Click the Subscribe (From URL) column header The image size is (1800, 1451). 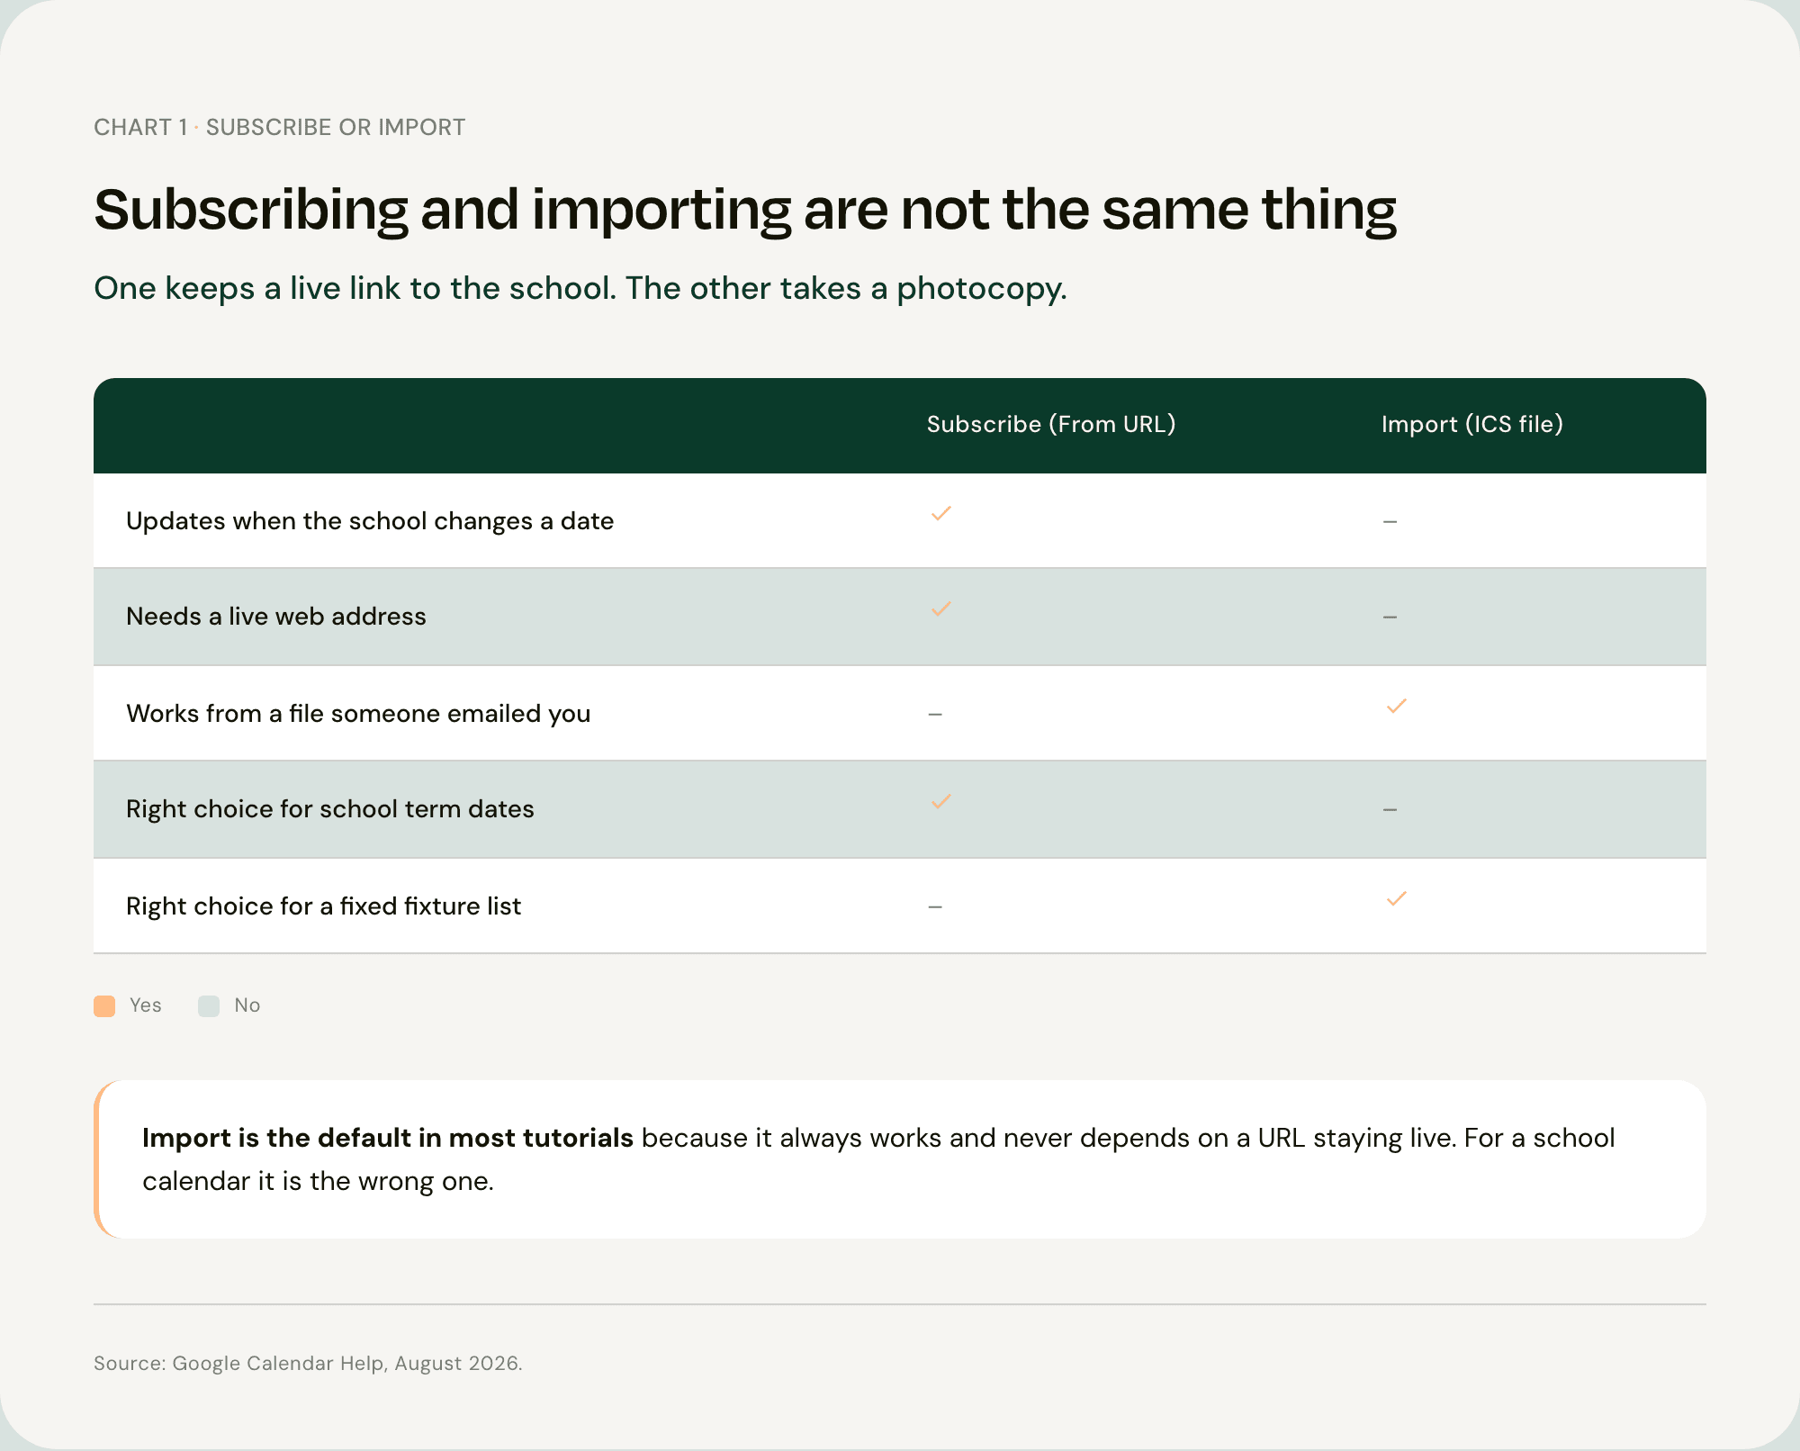pos(1051,425)
